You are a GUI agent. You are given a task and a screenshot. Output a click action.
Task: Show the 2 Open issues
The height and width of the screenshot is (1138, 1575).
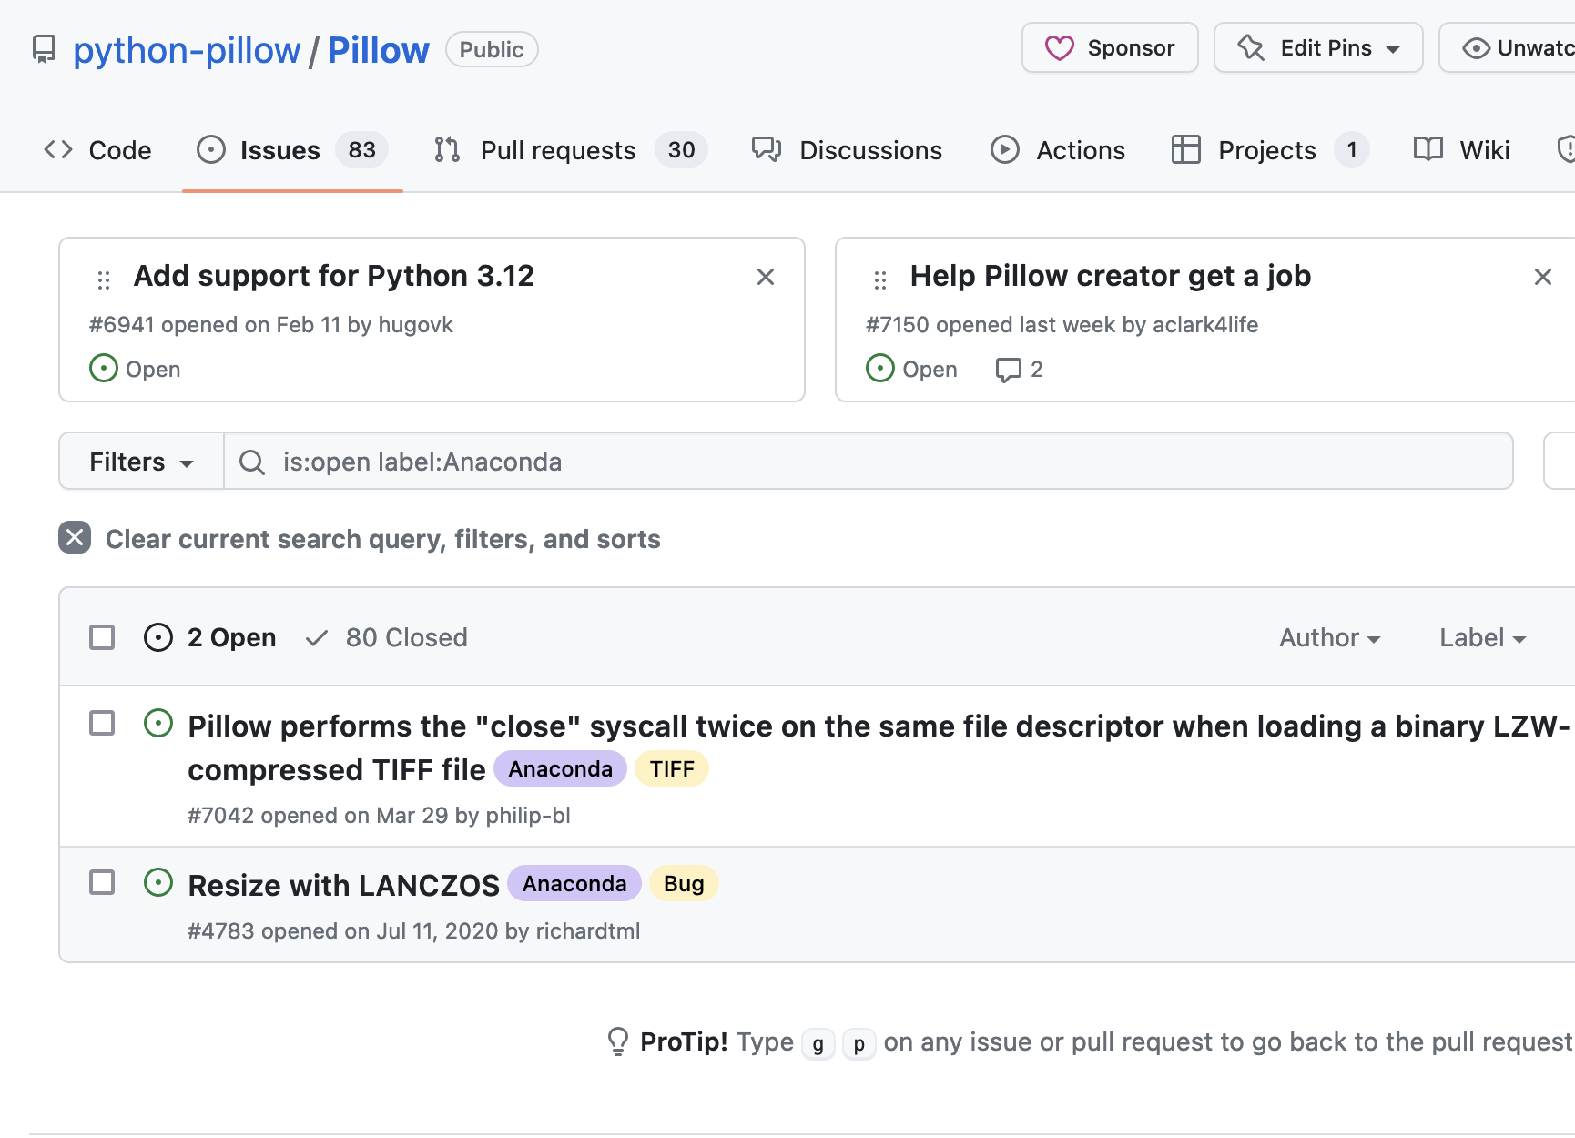point(210,637)
